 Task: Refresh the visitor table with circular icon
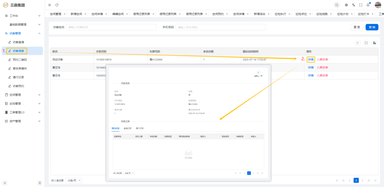pos(358,43)
